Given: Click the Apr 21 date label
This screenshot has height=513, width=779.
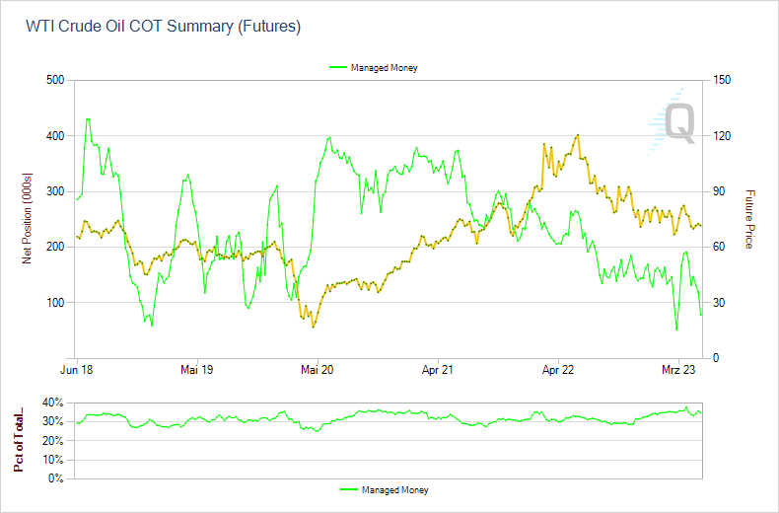Looking at the screenshot, I should (438, 370).
